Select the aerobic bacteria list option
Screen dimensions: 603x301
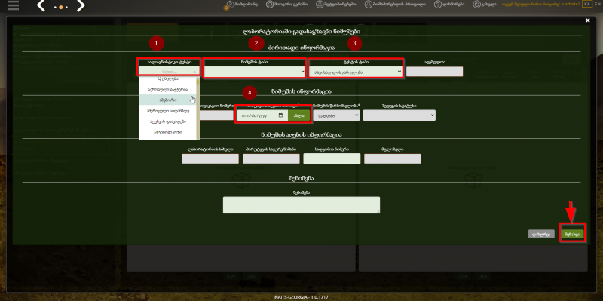pos(167,89)
